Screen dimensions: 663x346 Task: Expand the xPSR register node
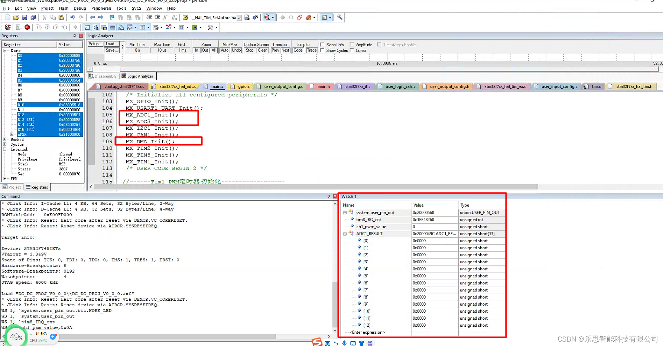pyautogui.click(x=12, y=134)
